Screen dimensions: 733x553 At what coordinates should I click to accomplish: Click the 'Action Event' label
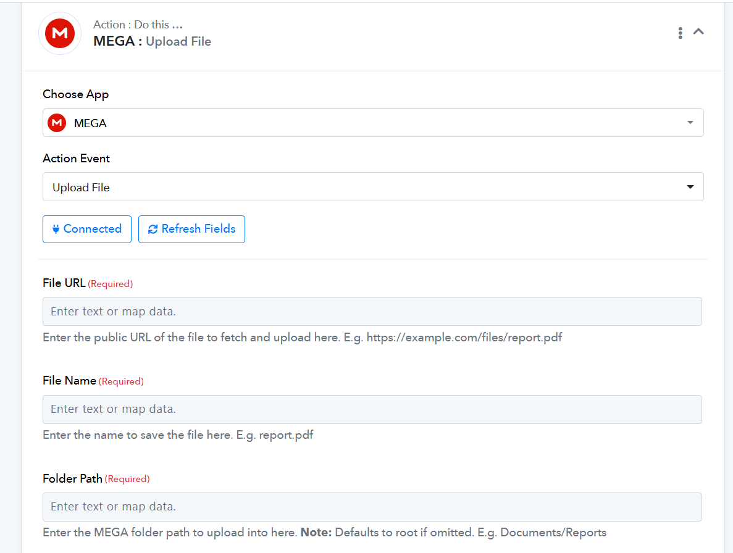point(76,159)
